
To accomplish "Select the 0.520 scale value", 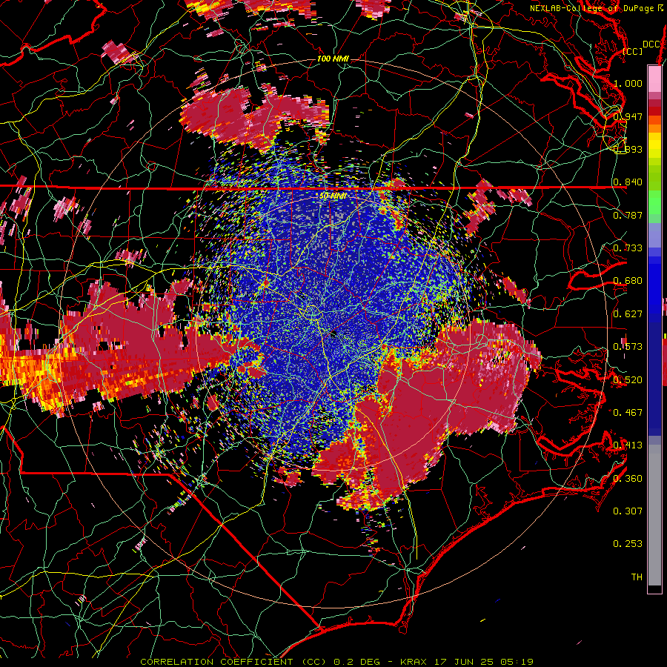I will click(628, 379).
